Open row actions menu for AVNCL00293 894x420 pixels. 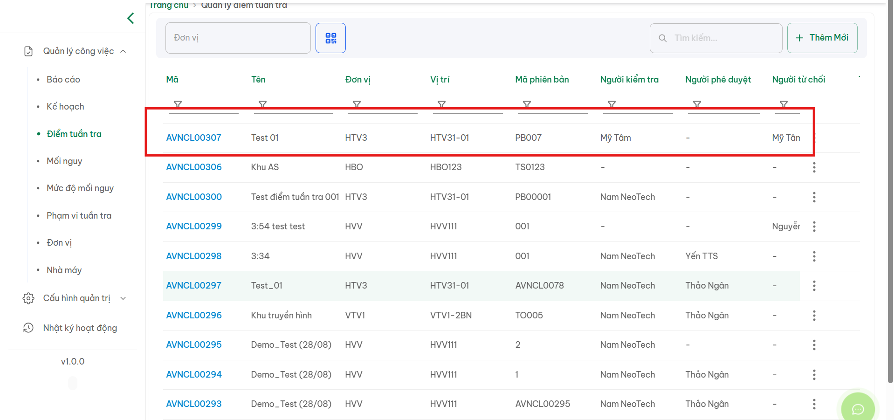click(814, 404)
